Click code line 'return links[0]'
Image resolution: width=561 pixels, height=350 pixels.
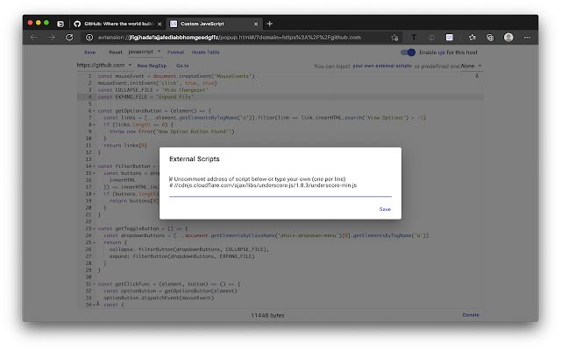click(x=125, y=145)
